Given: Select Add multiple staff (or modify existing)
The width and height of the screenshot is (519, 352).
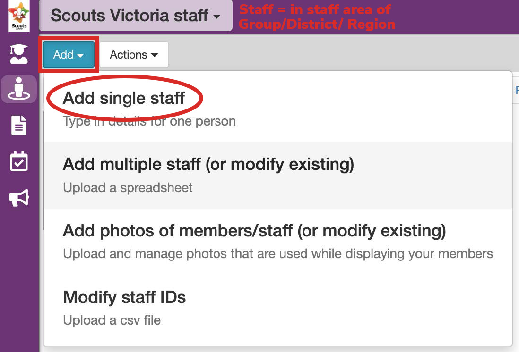Looking at the screenshot, I should pyautogui.click(x=208, y=164).
